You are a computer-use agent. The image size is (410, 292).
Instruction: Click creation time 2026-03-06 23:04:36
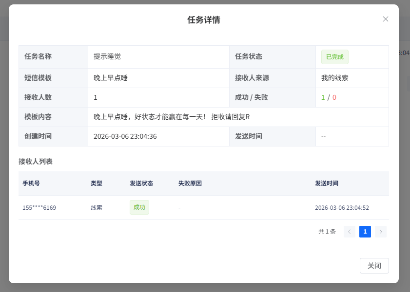tap(125, 136)
